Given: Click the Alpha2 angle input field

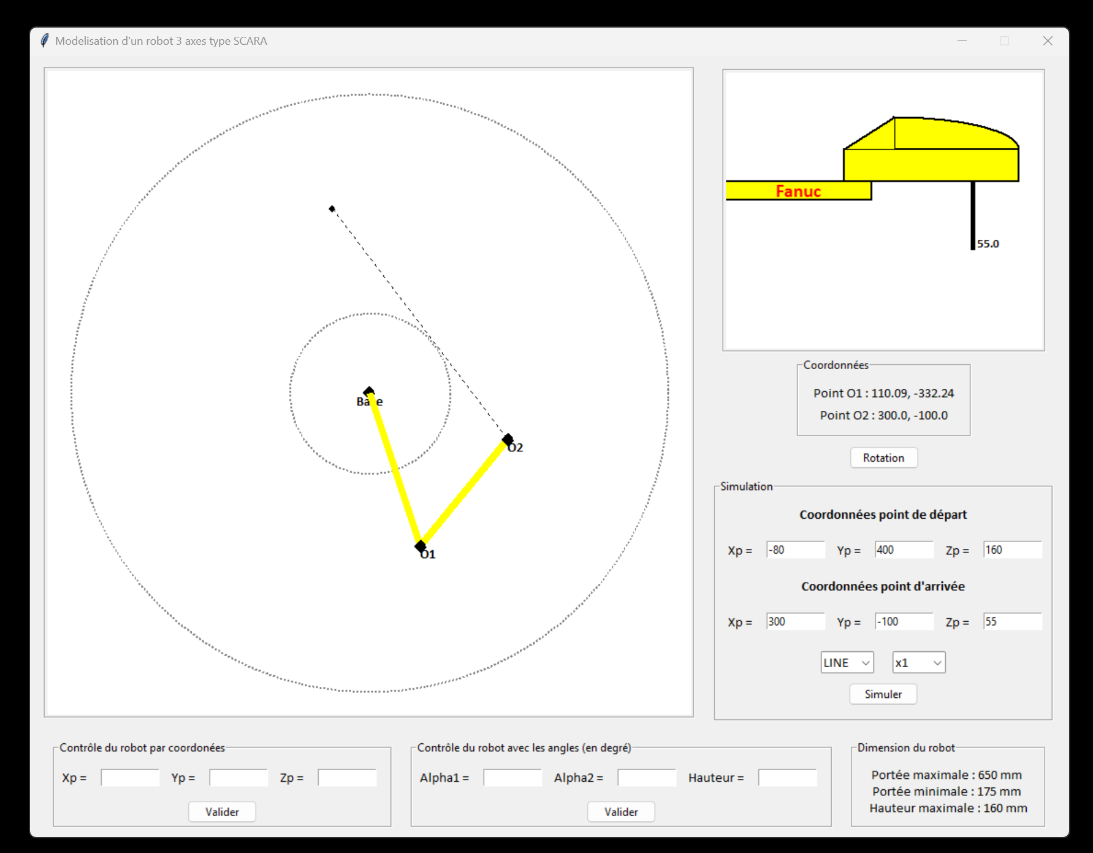Looking at the screenshot, I should 647,778.
